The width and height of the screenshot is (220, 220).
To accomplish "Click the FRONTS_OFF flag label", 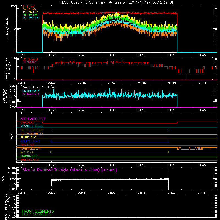I will pos(29,156).
